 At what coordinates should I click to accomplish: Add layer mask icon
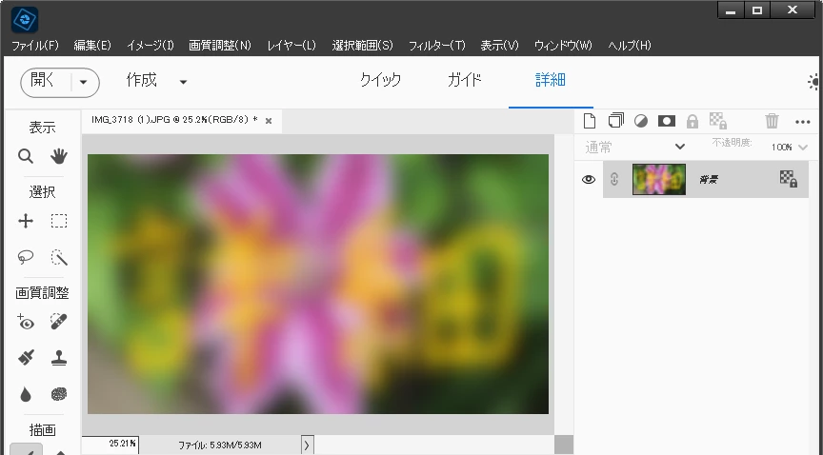tap(667, 121)
